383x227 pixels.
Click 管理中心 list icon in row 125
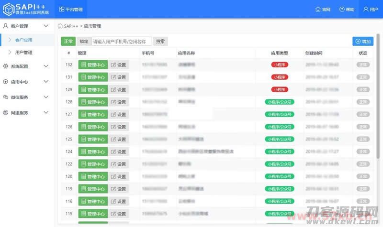pyautogui.click(x=83, y=139)
